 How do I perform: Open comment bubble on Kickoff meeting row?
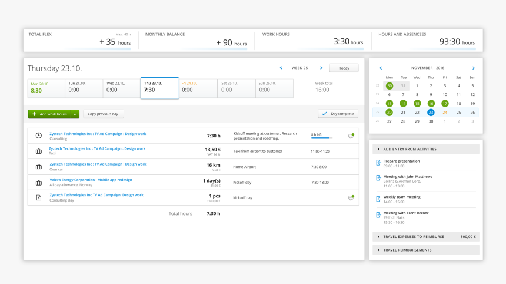(x=351, y=136)
